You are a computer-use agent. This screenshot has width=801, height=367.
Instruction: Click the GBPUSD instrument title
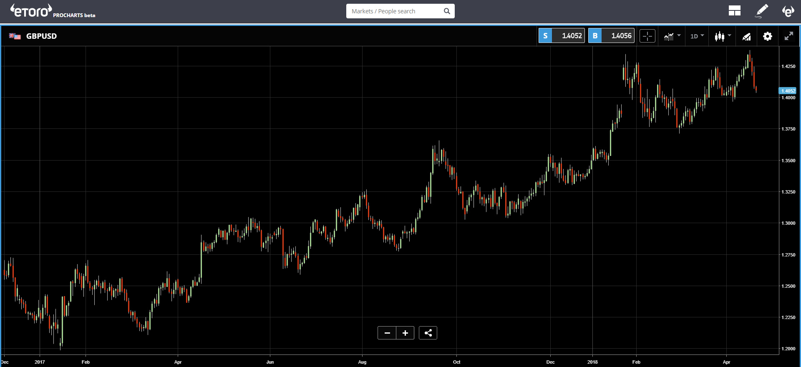point(41,36)
